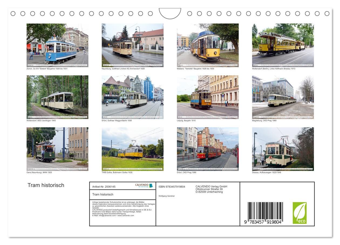Image resolution: width=340 pixels, height=245 pixels.
Task: Click the half-circle hanger cutout at top
Action: click(x=170, y=13)
